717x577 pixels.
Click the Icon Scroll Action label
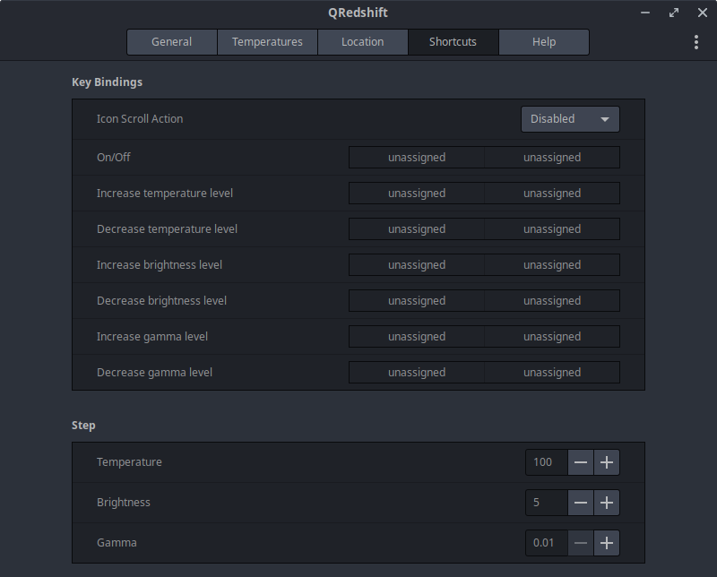click(x=140, y=119)
